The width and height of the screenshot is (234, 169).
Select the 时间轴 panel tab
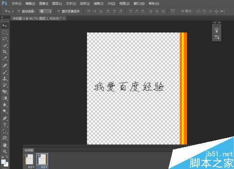pyautogui.click(x=29, y=150)
